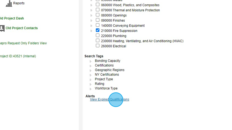Expand the 090000 Finishes division arrow

click(91, 21)
